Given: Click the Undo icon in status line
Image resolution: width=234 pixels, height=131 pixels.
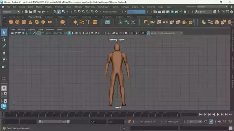Looking at the screenshot, I should (39, 12).
